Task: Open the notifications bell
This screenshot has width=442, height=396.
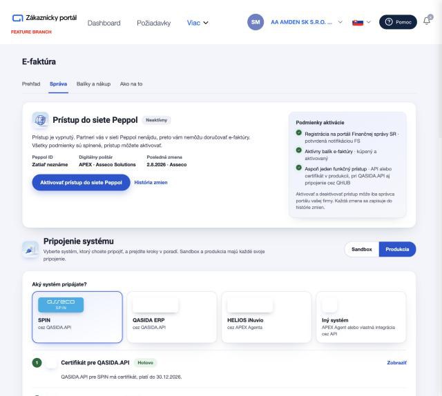Action: (427, 21)
